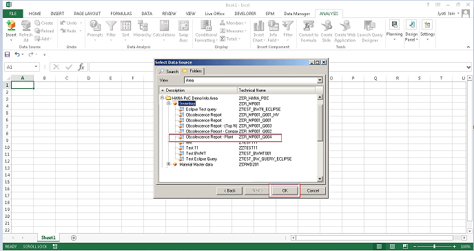Sort by the Technical Name column header

(x=276, y=90)
